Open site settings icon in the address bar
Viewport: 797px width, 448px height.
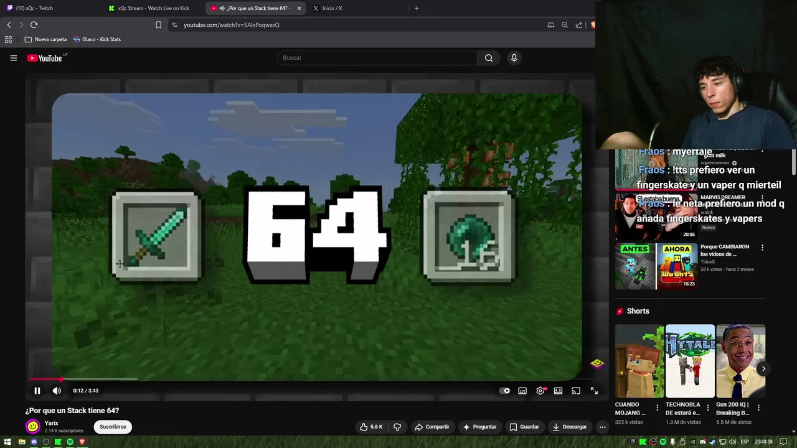[174, 25]
